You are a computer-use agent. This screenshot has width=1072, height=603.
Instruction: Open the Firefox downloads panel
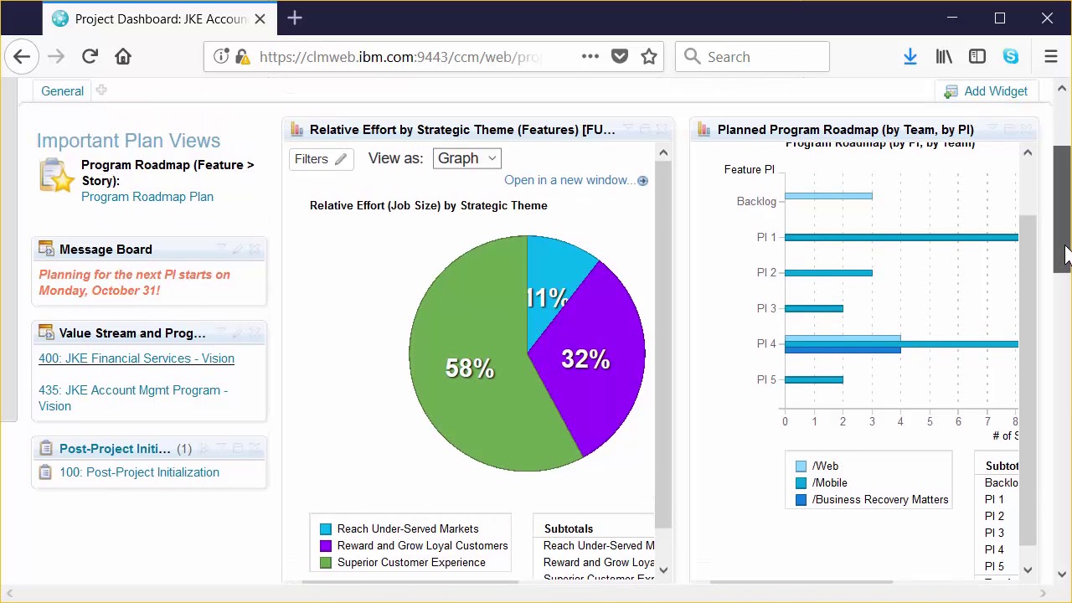(x=910, y=57)
